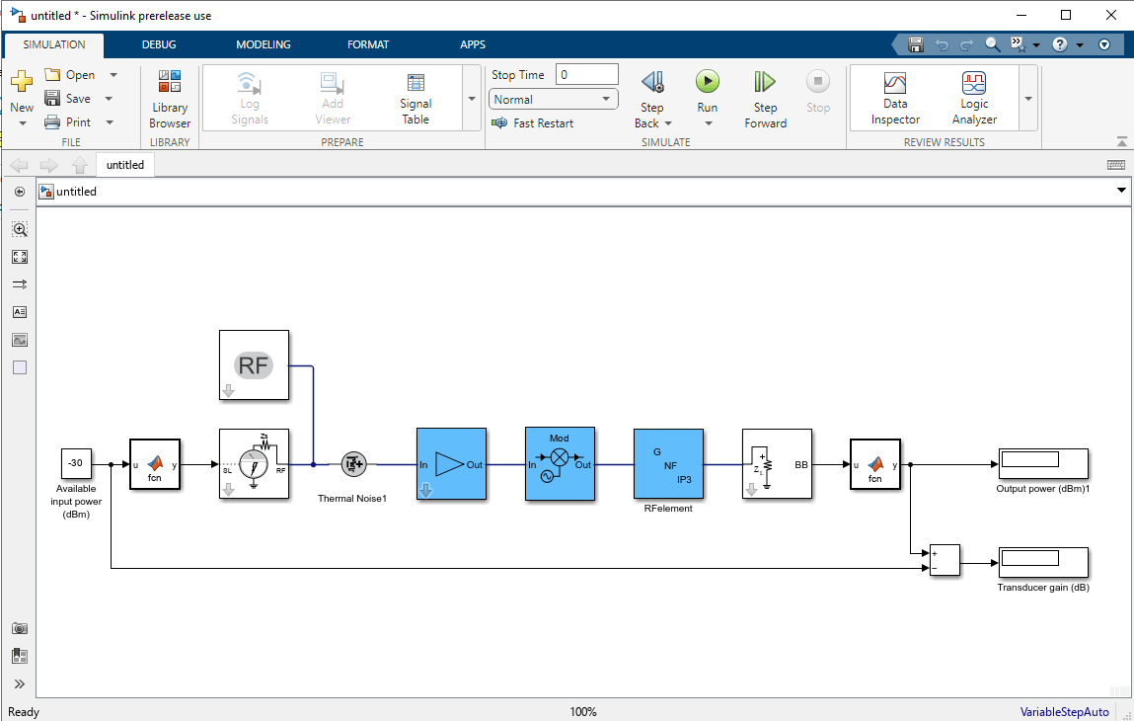This screenshot has height=721, width=1134.
Task: Open the Data Inspector
Action: (x=895, y=99)
